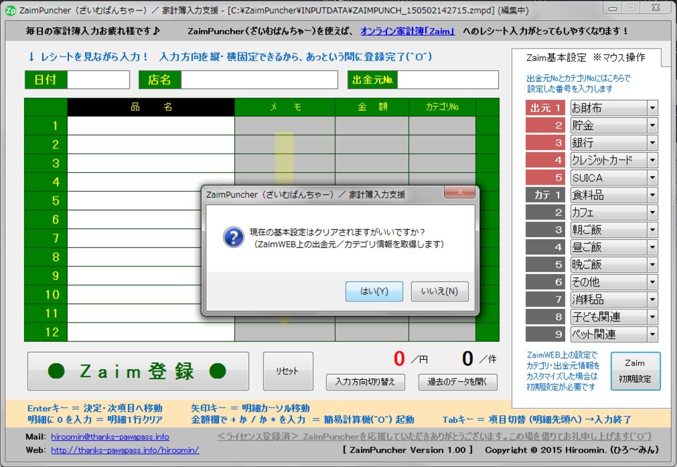Screen dimensions: 677x467
Task: Open the 子ども関連 dropdown
Action: tap(652, 317)
